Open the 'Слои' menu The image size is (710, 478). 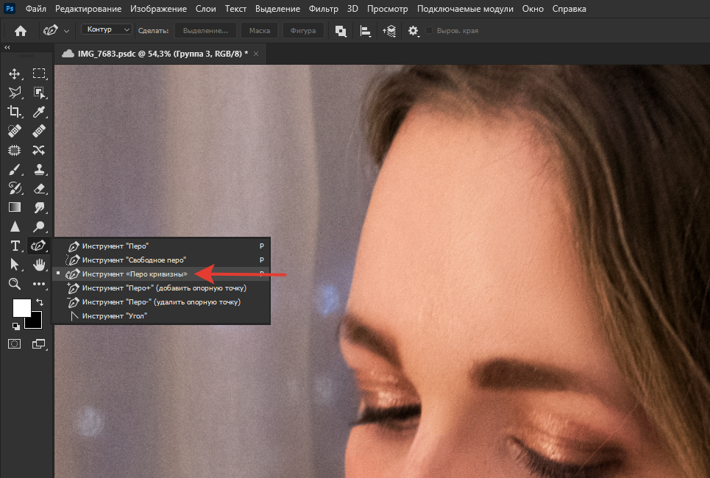click(205, 9)
